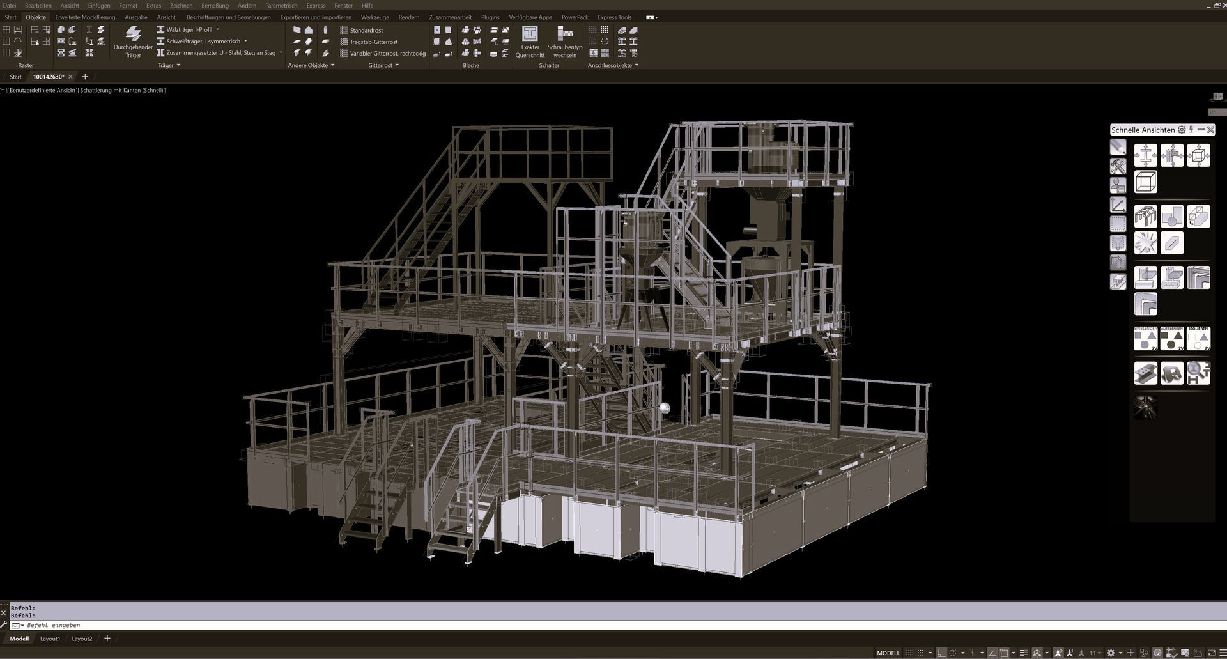This screenshot has width=1227, height=659.
Task: Open the Walzträger I-Profil dropdown arrow
Action: pyautogui.click(x=217, y=29)
